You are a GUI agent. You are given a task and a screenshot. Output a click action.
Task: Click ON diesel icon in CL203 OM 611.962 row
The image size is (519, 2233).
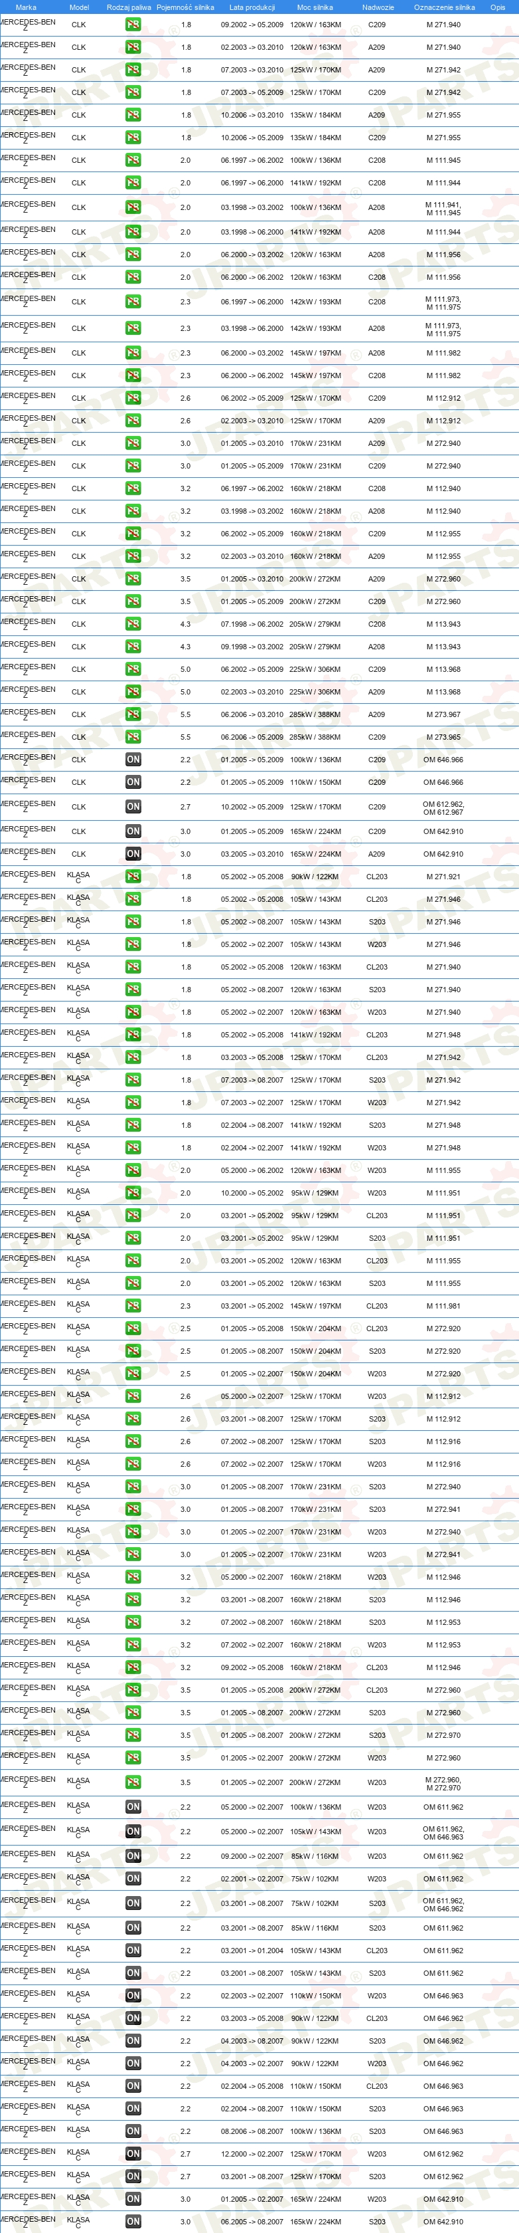132,1951
